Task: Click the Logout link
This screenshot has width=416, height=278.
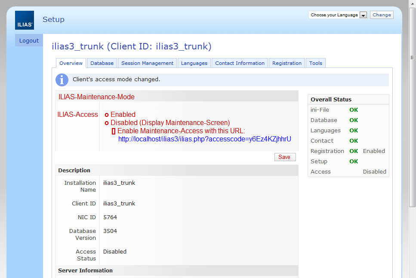Action: point(29,41)
